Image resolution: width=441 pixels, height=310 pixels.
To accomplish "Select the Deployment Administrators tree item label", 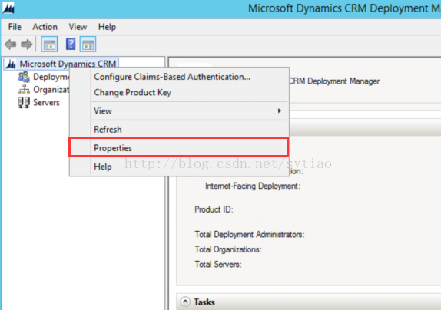I will (x=51, y=77).
